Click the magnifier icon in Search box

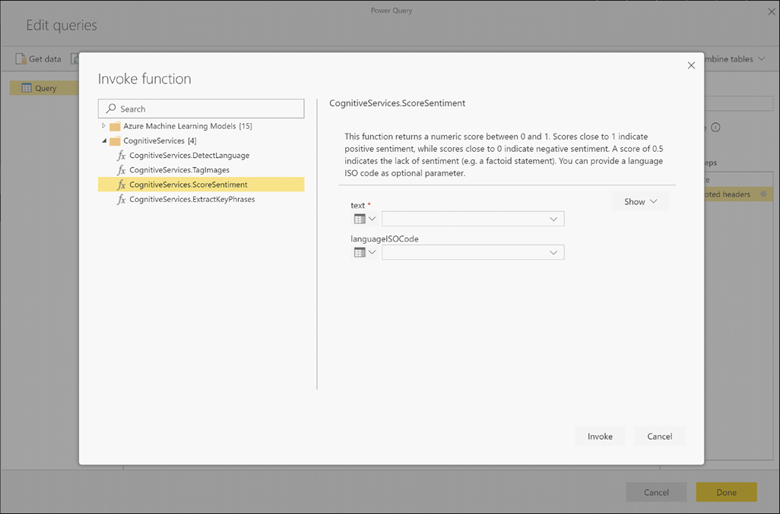[111, 109]
